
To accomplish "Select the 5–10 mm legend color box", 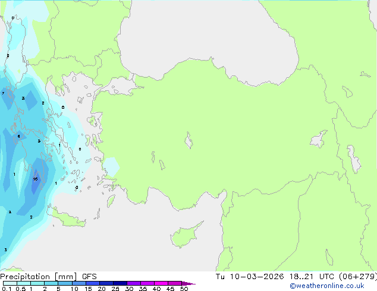I will coord(65,283).
